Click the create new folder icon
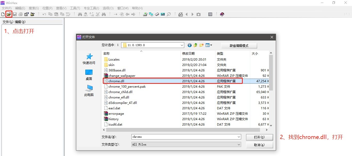Viewport: 352px width, 156px height. (x=202, y=45)
